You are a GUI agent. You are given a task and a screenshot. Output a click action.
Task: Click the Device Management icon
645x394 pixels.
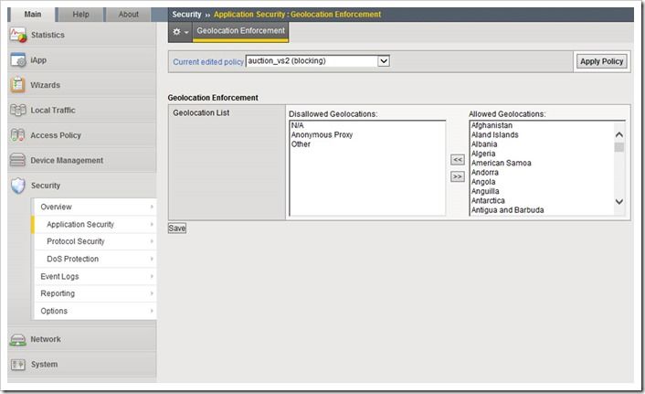18,161
